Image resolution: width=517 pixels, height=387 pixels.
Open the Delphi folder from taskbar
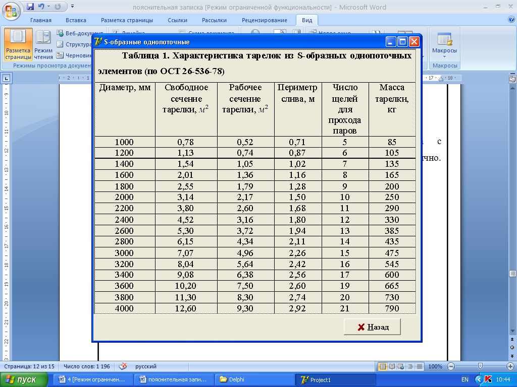254,379
